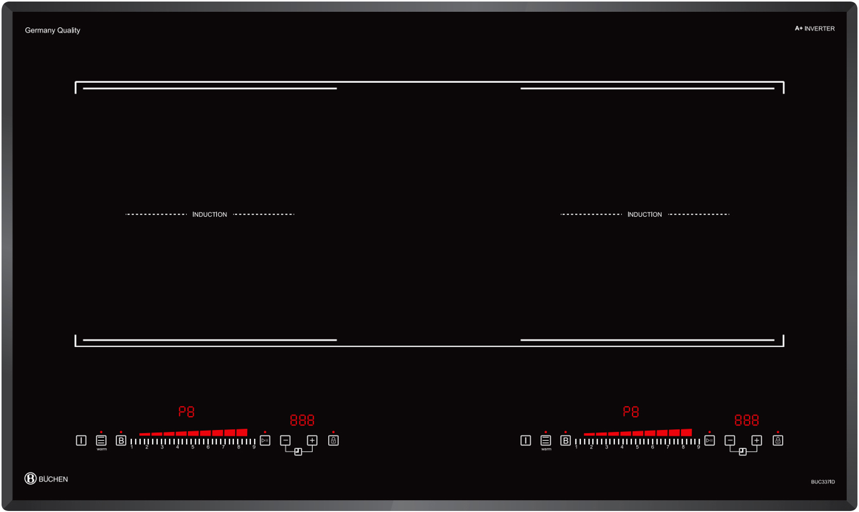The height and width of the screenshot is (512, 859).
Task: Tap the right zone timer clock key
Action: point(743,452)
